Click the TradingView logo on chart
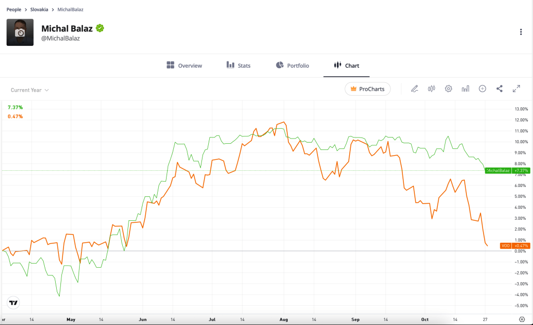533x325 pixels. coord(14,303)
